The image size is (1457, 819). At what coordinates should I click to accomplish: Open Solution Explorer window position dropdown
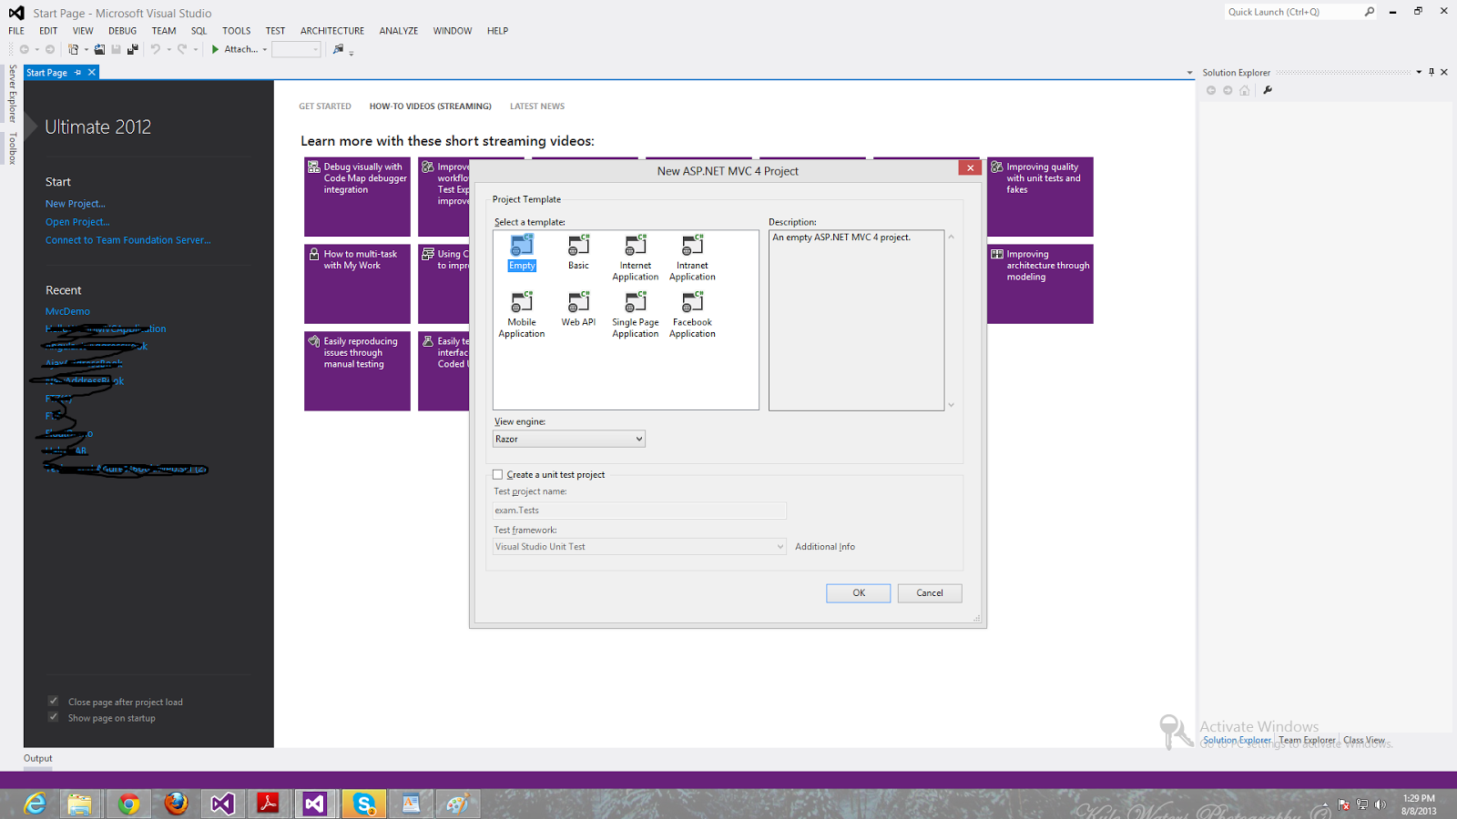coord(1419,72)
